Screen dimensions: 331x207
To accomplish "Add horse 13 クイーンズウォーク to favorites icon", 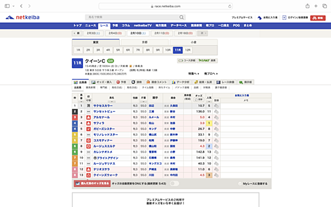I will point(216,175).
